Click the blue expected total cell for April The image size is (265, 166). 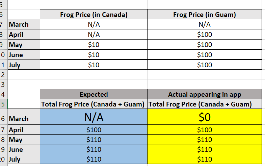point(94,130)
